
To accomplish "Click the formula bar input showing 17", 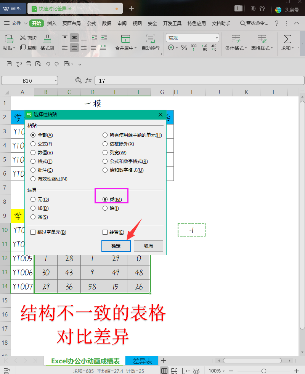I will (199, 81).
